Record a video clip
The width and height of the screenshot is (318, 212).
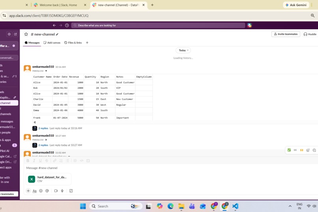pyautogui.click(x=56, y=191)
